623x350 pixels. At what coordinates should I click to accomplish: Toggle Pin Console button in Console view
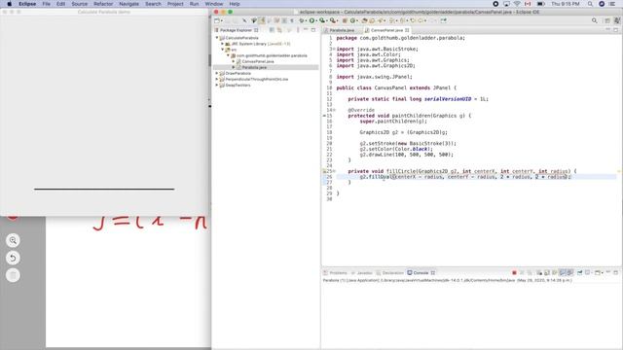580,273
